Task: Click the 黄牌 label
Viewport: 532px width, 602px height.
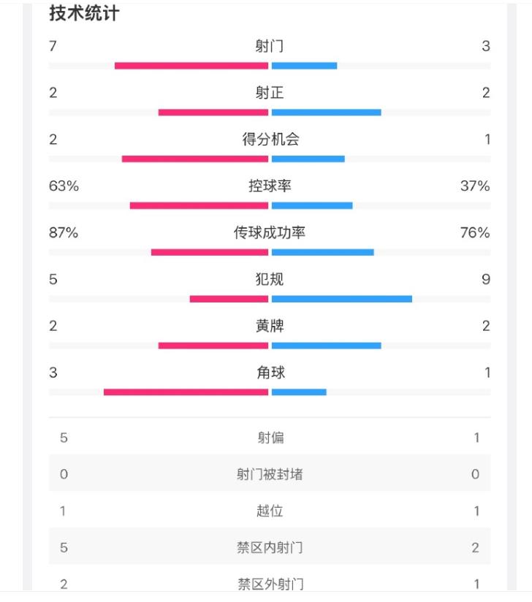Action: (270, 326)
